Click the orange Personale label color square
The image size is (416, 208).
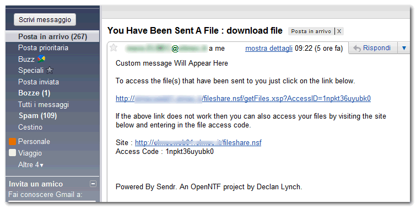(x=13, y=142)
